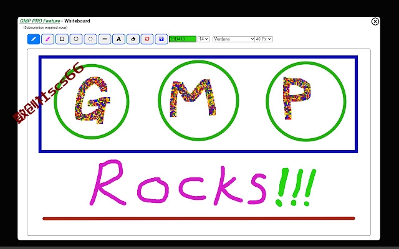The image size is (399, 249).
Task: Select the pencil drawing tool
Action: [x=34, y=39]
